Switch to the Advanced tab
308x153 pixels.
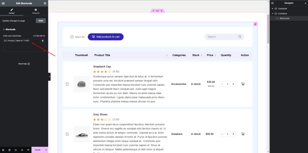point(36,11)
